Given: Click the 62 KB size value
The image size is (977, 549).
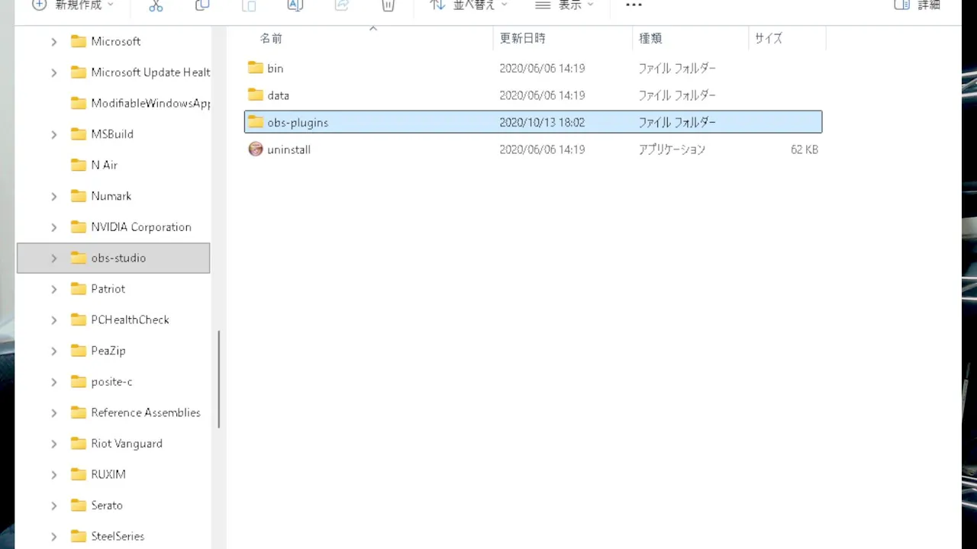Looking at the screenshot, I should click(x=804, y=149).
